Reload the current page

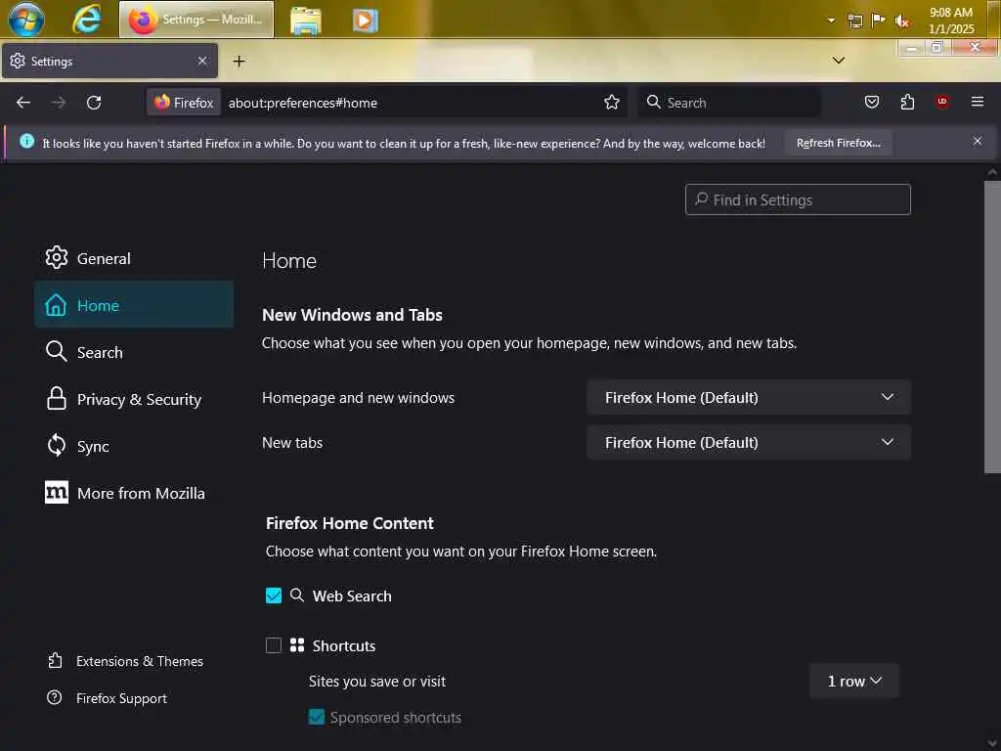[94, 102]
